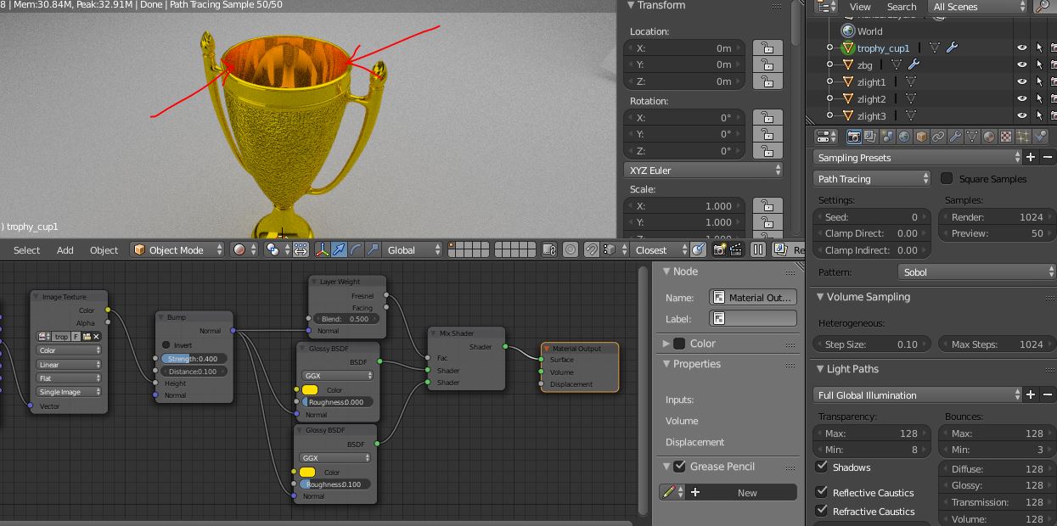Open the World properties globe tab
This screenshot has height=526, width=1057.
pos(905,137)
